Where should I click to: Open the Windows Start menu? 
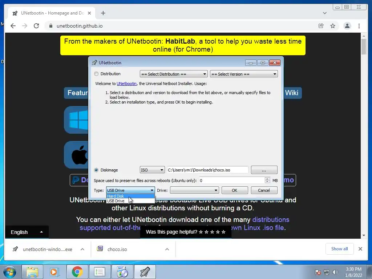point(10,272)
